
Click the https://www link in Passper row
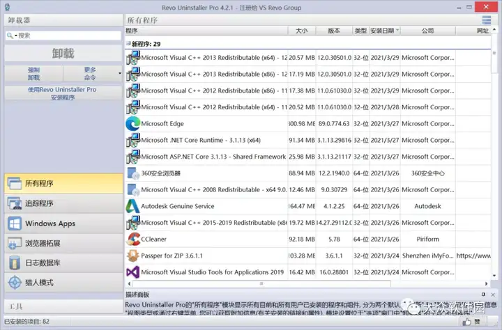coord(473,256)
